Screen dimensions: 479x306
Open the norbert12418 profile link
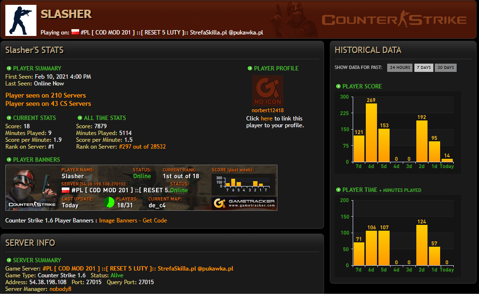tap(268, 110)
